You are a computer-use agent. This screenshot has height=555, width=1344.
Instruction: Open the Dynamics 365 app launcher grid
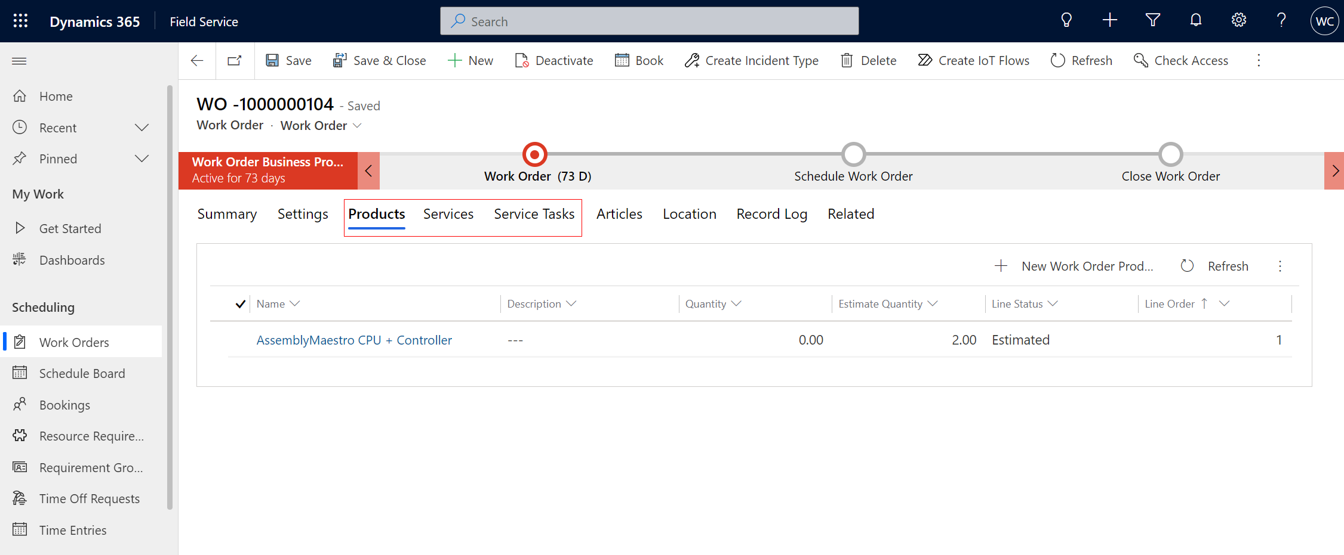(20, 21)
